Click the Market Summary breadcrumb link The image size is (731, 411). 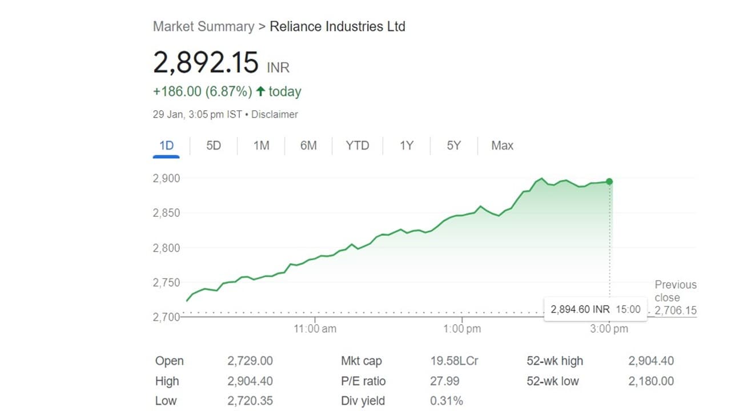coord(203,26)
